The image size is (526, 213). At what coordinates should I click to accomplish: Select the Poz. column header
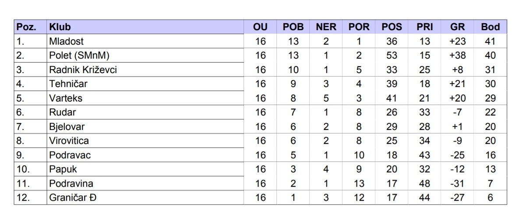pyautogui.click(x=26, y=27)
